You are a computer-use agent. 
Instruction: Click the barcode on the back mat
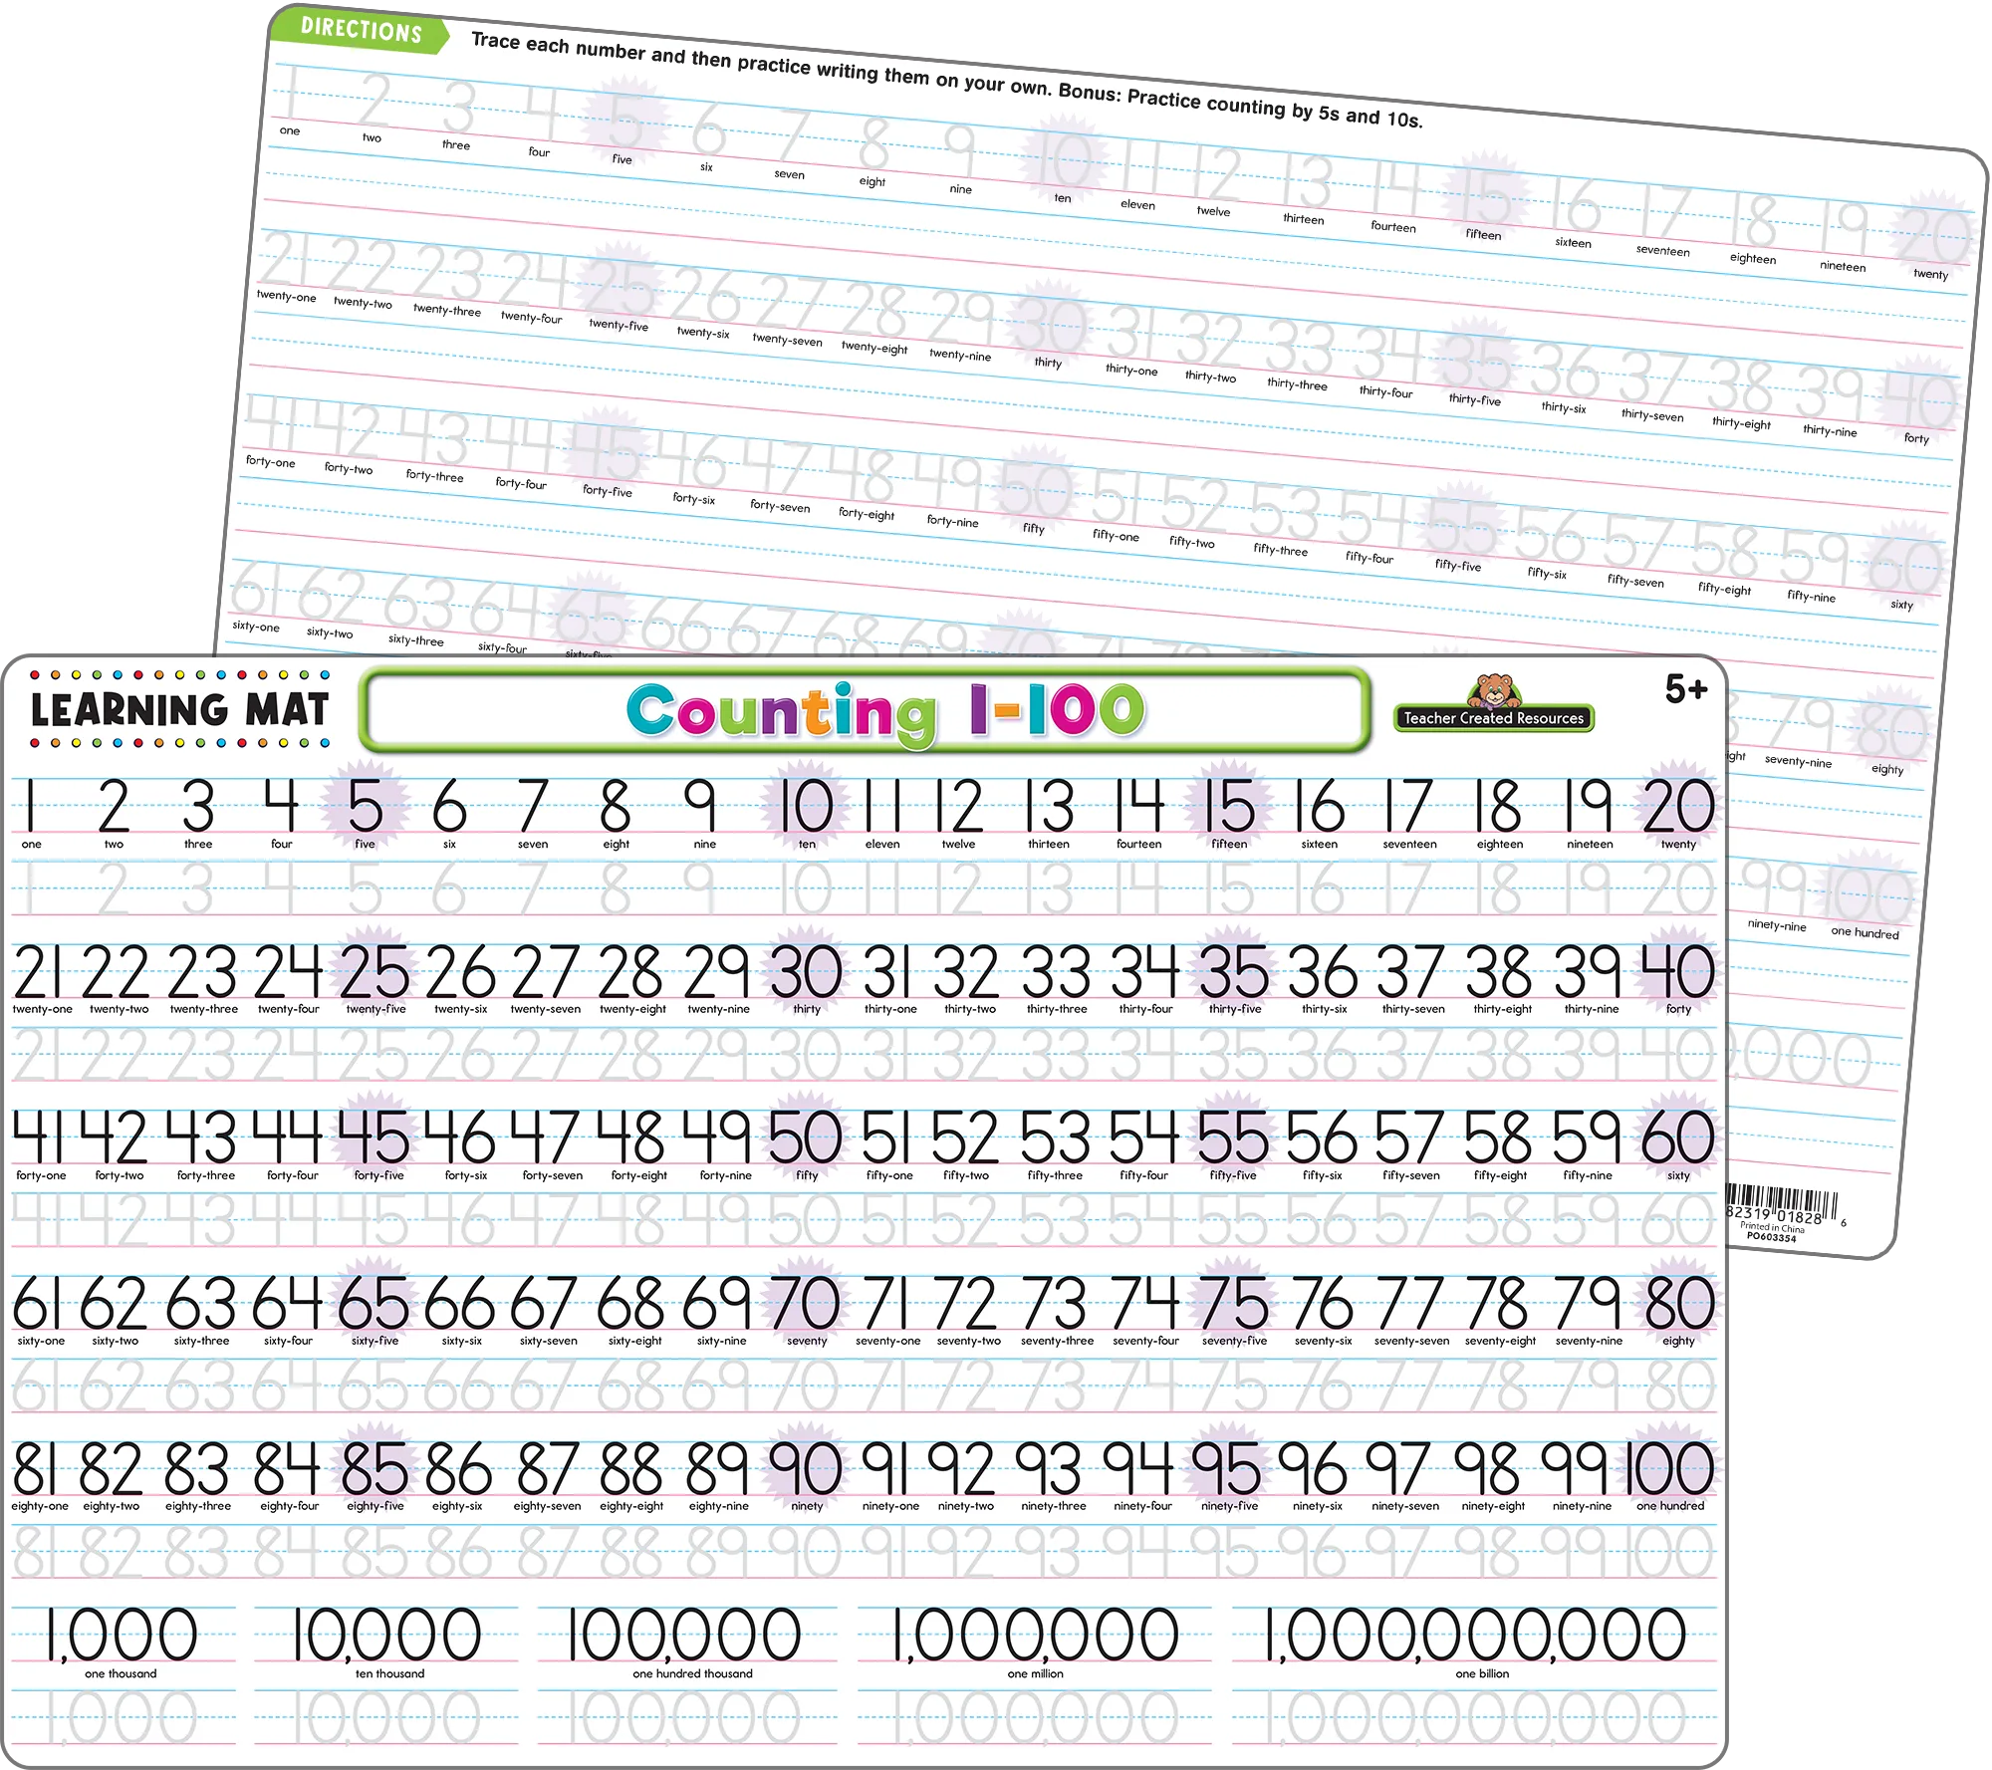(1780, 1204)
